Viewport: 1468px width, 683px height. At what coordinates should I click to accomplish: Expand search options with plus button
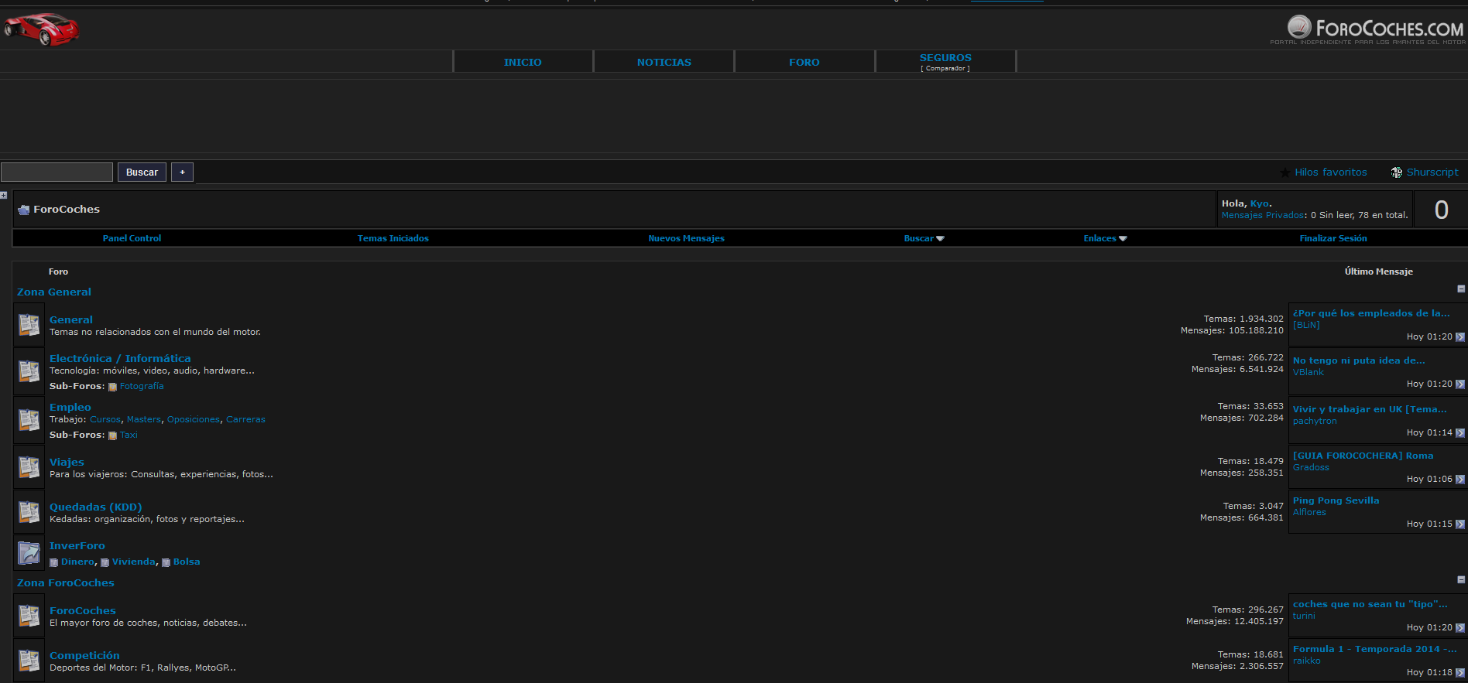[x=183, y=172]
